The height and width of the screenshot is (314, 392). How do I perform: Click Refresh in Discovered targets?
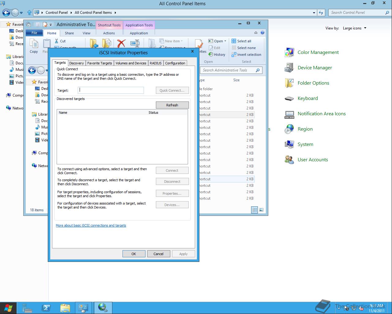(x=172, y=105)
